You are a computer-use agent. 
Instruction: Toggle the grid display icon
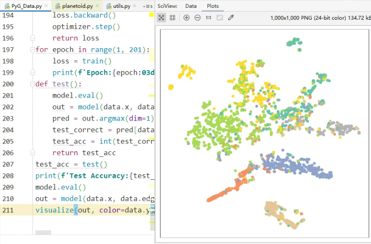(x=172, y=18)
